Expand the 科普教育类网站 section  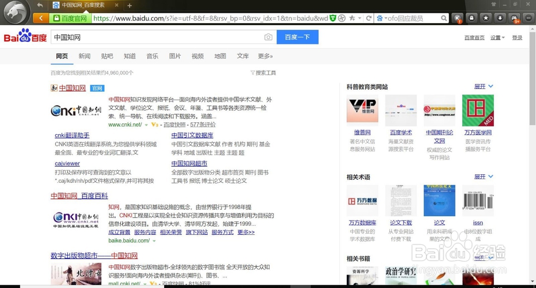(483, 86)
